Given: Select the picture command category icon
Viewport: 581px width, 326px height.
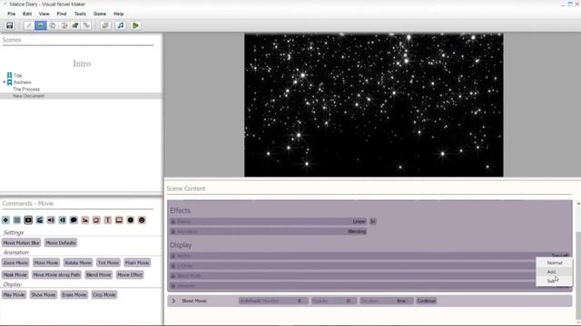Looking at the screenshot, I should [x=85, y=220].
